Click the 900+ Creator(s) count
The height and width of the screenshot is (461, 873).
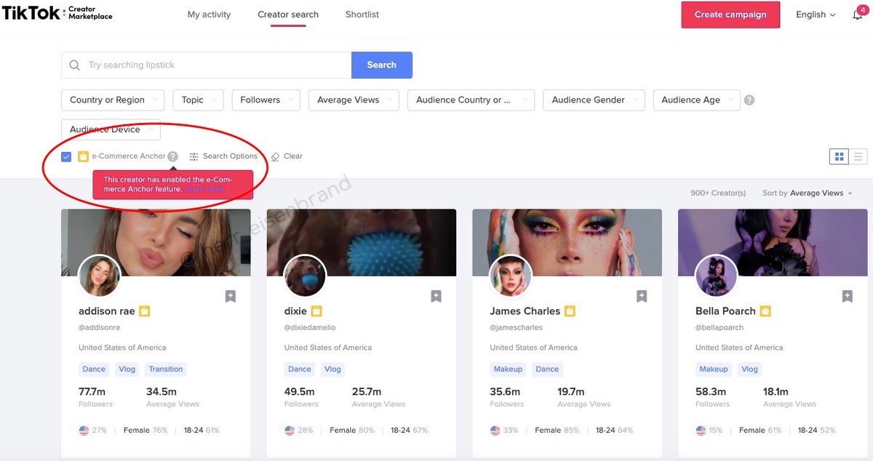coord(718,193)
